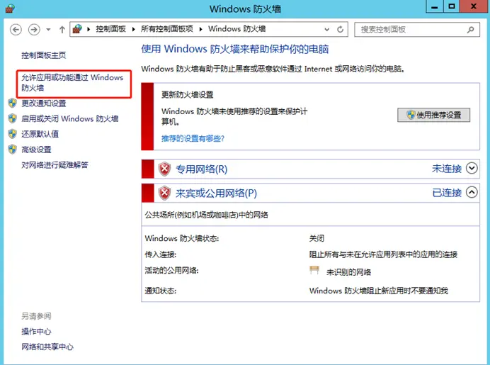
Task: Open 操作中心 link
Action: 36,332
